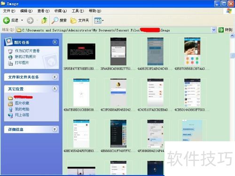This screenshot has height=176, width=235.
Task: Click the scrollbar up arrow
Action: click(x=232, y=36)
